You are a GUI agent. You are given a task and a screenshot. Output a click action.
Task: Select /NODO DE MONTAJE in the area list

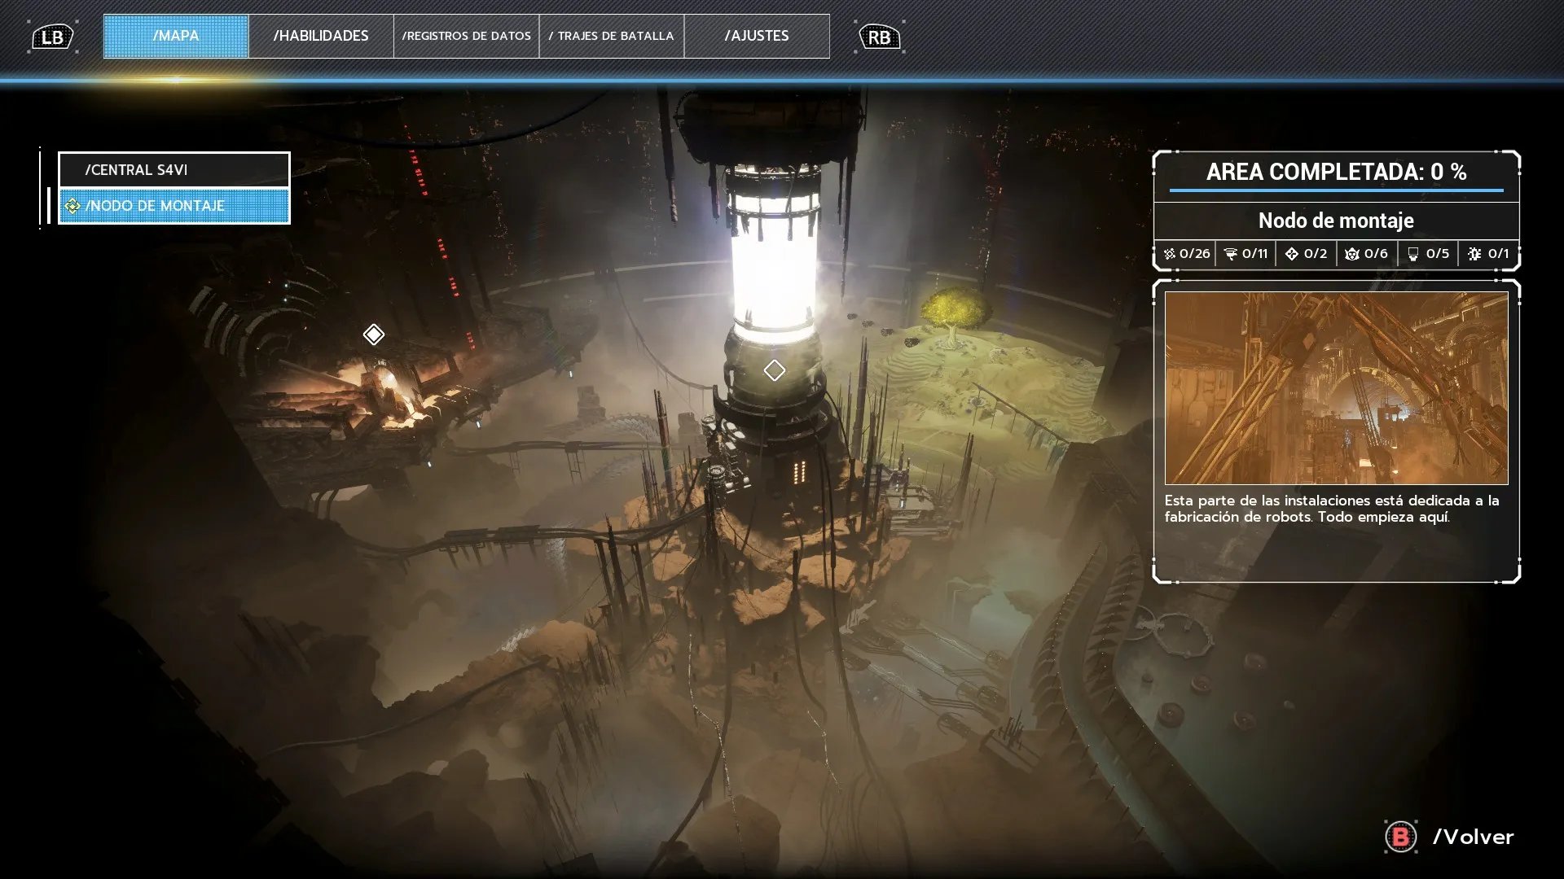pyautogui.click(x=174, y=206)
